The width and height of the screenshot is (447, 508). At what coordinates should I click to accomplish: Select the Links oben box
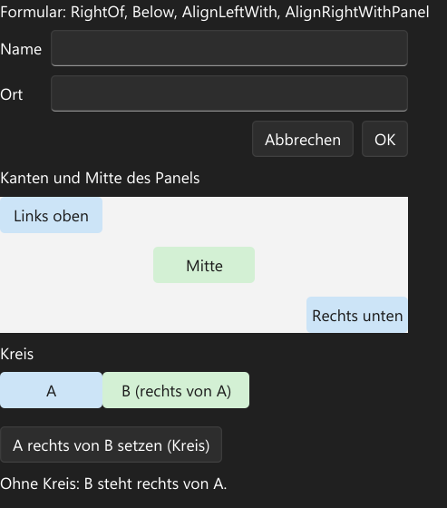click(x=51, y=216)
